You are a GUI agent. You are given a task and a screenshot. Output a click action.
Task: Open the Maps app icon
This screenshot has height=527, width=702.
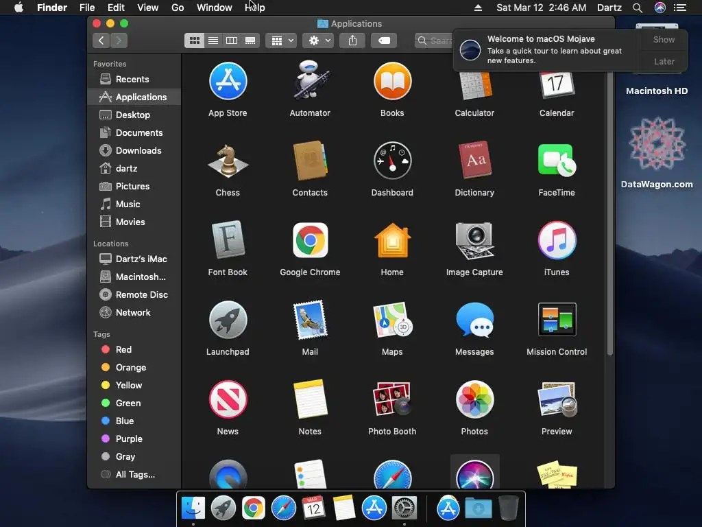point(392,320)
